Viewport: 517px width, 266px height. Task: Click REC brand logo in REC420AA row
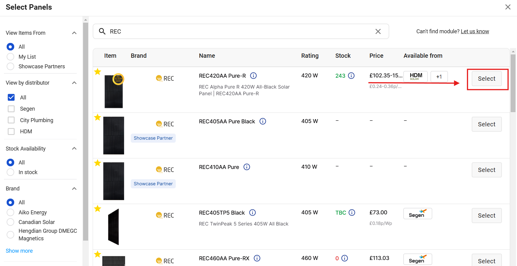click(165, 78)
